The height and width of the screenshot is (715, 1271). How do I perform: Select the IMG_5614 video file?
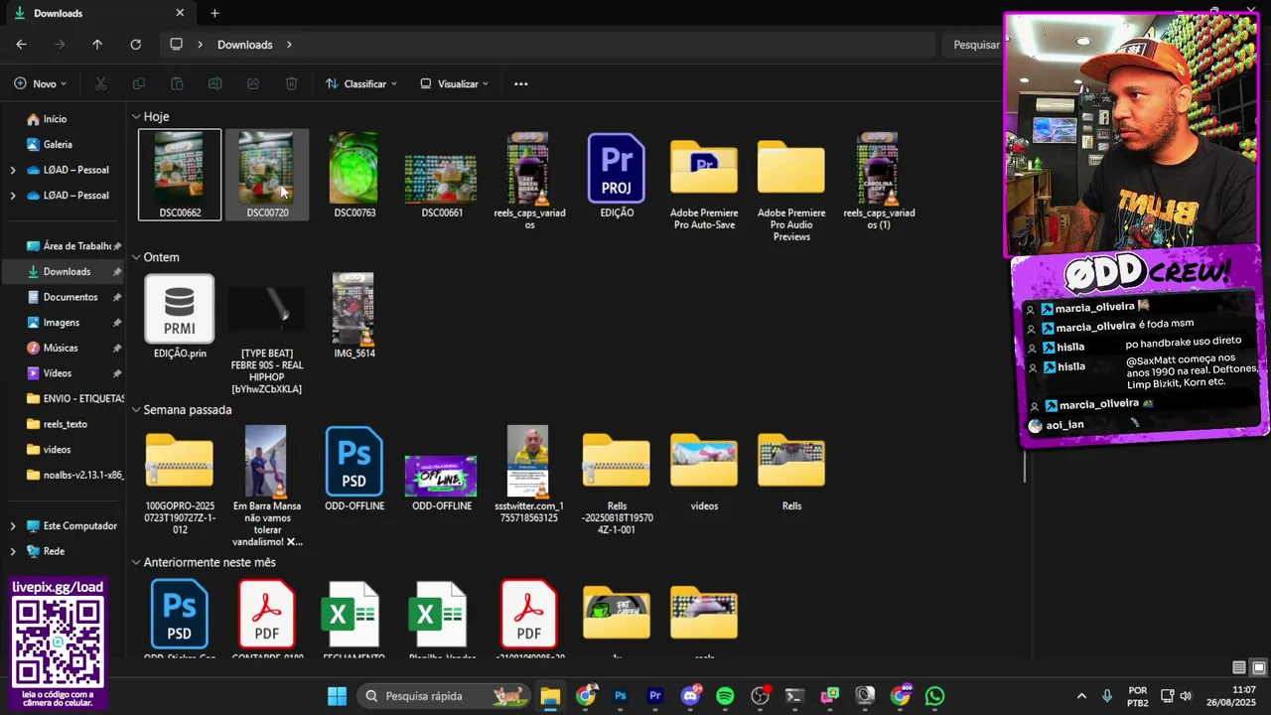pos(354,316)
